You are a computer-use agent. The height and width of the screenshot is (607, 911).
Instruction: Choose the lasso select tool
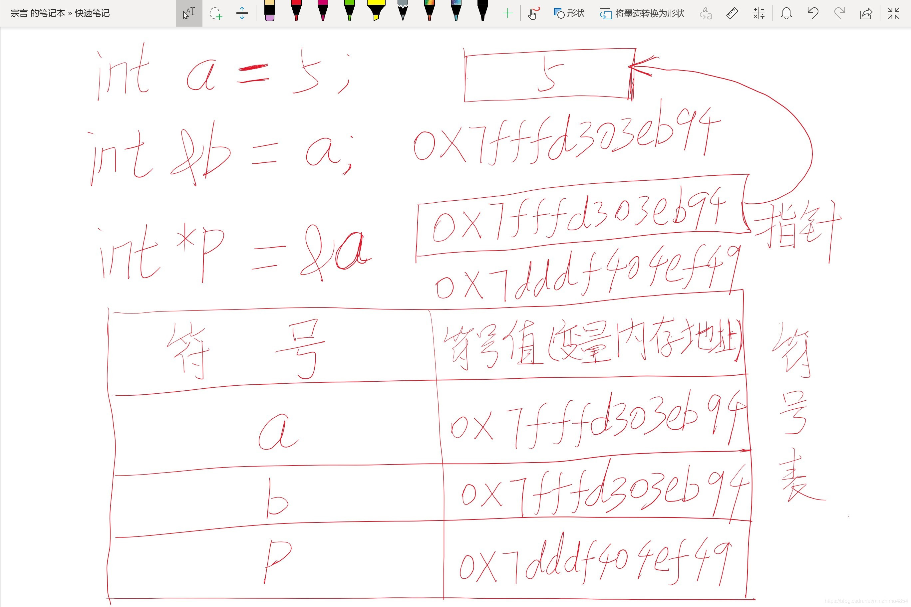[x=216, y=14]
